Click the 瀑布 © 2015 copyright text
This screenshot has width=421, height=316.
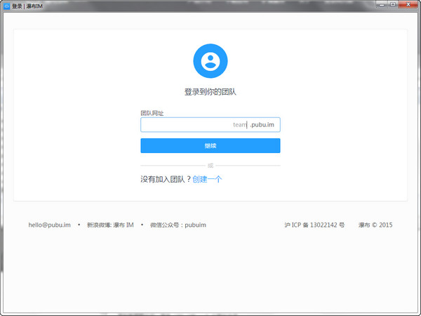click(375, 225)
